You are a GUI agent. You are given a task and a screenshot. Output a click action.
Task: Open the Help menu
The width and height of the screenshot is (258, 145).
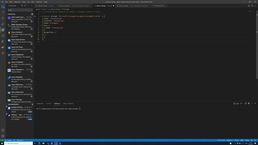[x=46, y=2]
